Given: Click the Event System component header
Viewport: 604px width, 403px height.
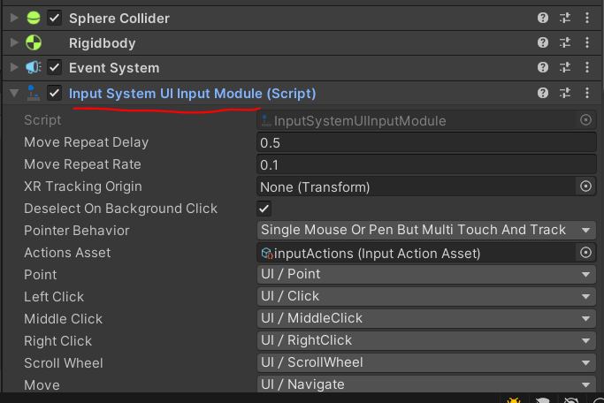Looking at the screenshot, I should coord(114,68).
